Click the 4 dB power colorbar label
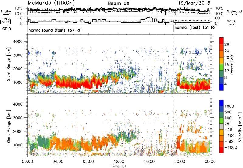This screenshot has width=243, height=168. coord(225,84)
